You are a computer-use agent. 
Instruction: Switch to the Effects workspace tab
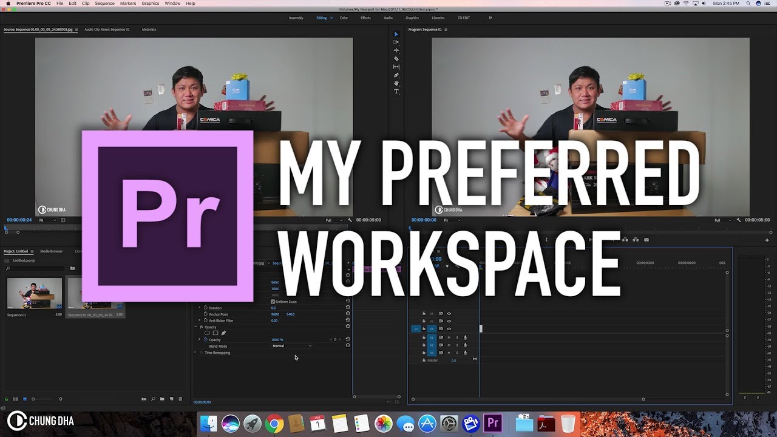[365, 18]
